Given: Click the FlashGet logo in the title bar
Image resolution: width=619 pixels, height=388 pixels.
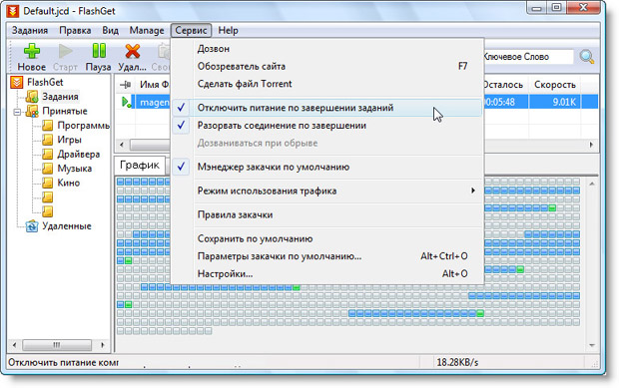Looking at the screenshot, I should [13, 11].
